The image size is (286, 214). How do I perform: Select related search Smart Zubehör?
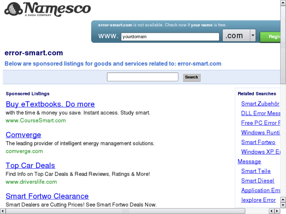tap(260, 104)
